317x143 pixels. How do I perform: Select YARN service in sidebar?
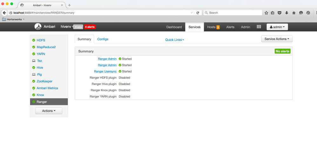point(41,54)
